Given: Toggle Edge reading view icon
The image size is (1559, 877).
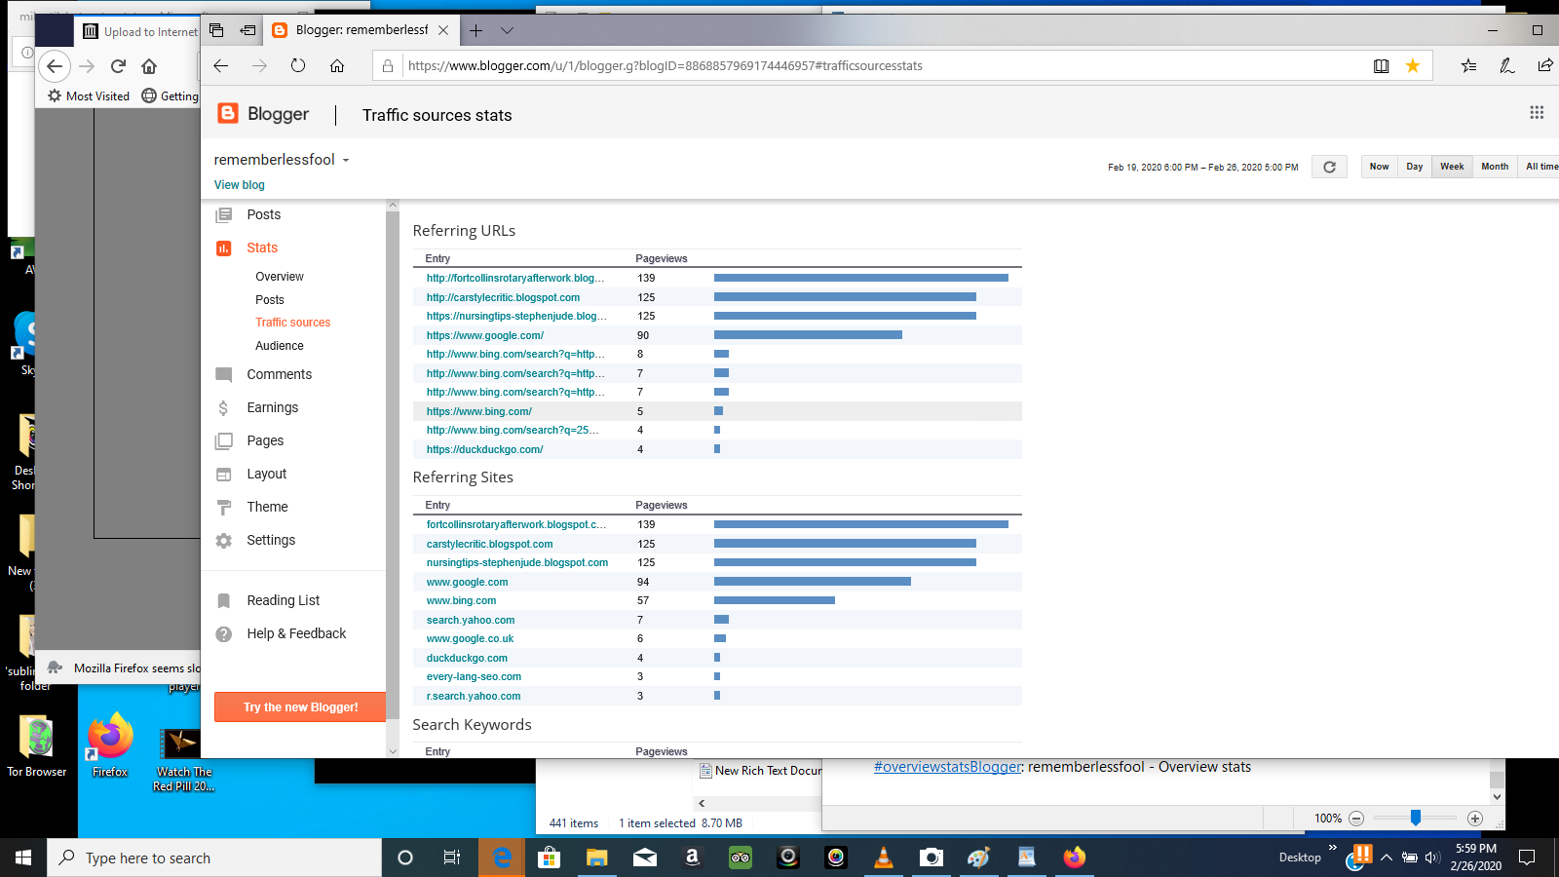Looking at the screenshot, I should point(1382,66).
